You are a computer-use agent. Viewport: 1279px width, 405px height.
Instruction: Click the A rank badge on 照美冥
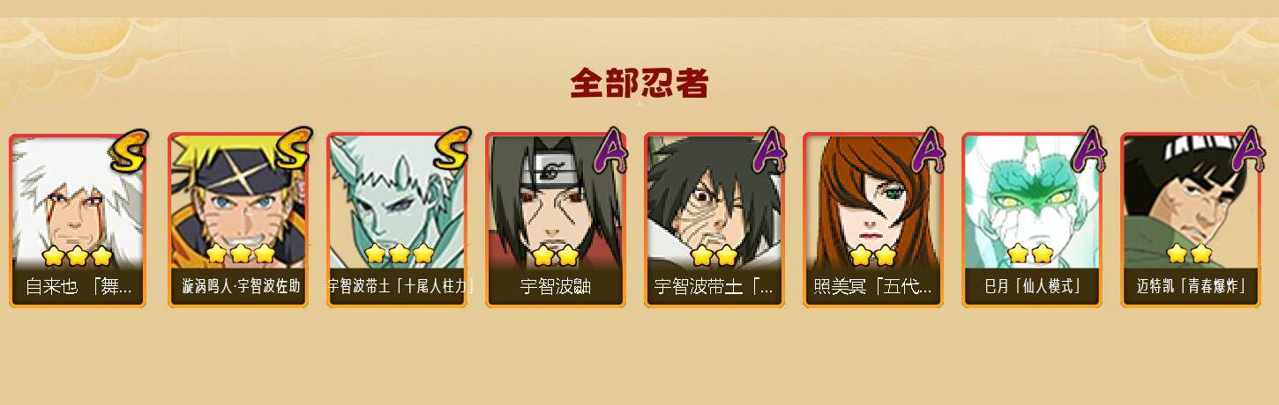pos(929,150)
